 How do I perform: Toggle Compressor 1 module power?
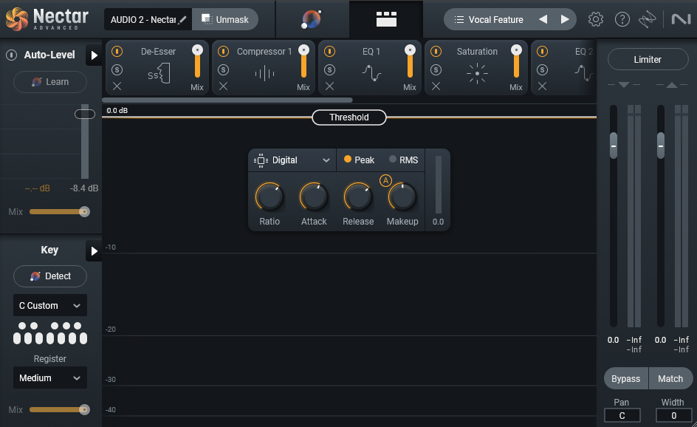pyautogui.click(x=223, y=52)
